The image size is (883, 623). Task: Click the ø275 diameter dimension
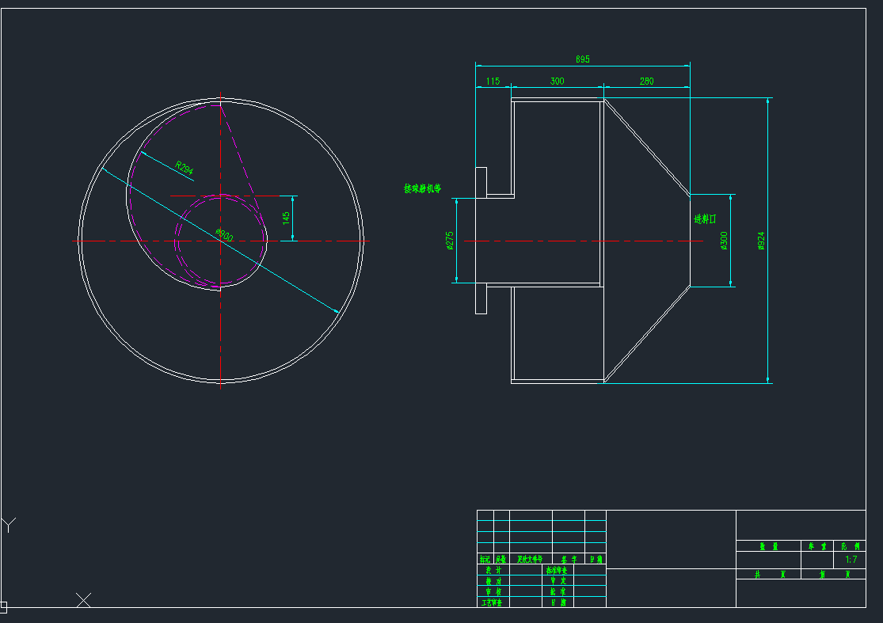tap(450, 241)
